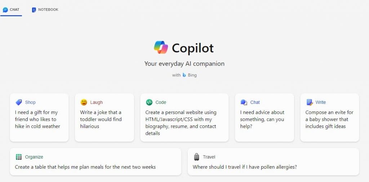Select the meal plan table prompt
This screenshot has width=369, height=182.
click(85, 167)
